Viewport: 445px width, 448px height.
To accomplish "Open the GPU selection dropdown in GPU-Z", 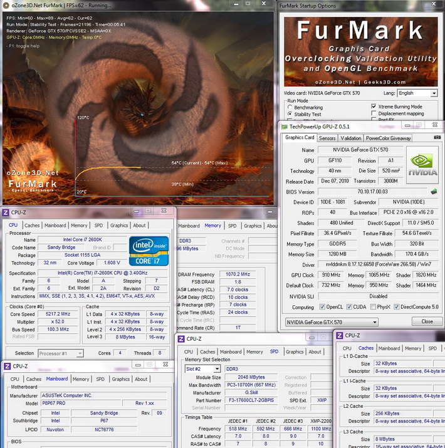I will point(332,322).
